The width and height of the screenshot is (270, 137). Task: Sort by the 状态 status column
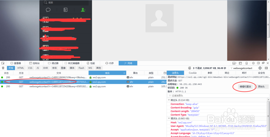point(6,73)
